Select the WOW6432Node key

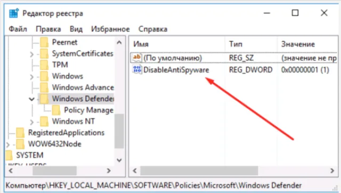coord(55,144)
